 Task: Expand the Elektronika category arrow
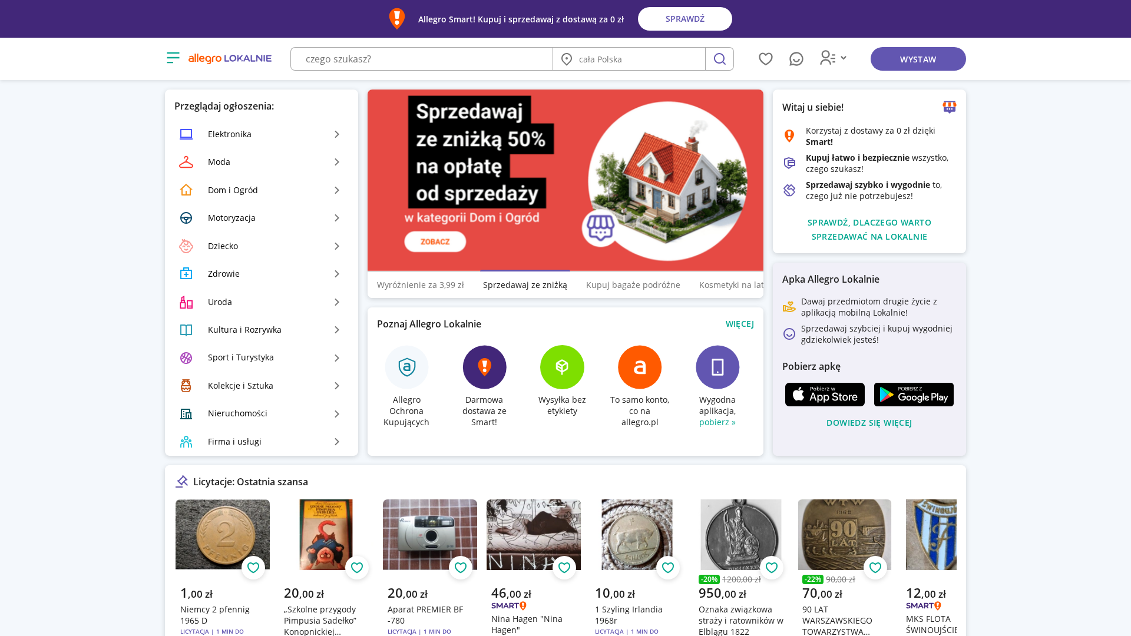(337, 134)
